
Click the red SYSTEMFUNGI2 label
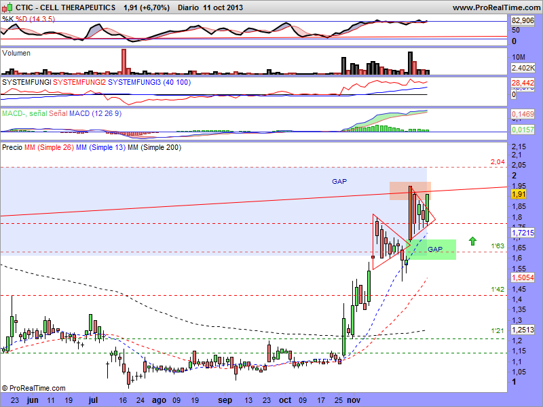tap(79, 82)
